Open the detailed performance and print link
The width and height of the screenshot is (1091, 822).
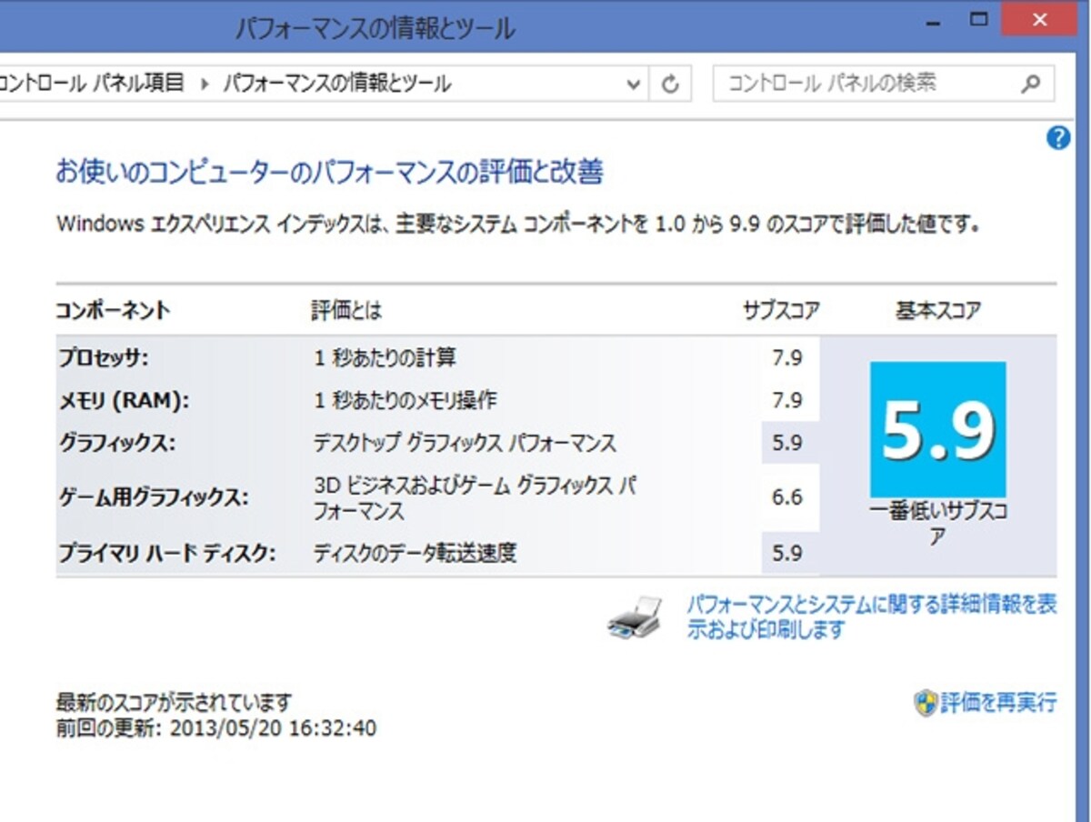pos(871,616)
